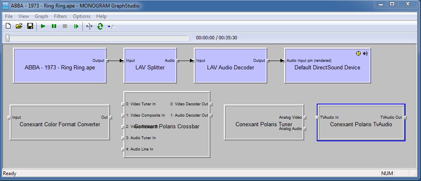Image resolution: width=421 pixels, height=181 pixels.
Task: Click the 1: Video Composite In pin
Action: click(123, 115)
